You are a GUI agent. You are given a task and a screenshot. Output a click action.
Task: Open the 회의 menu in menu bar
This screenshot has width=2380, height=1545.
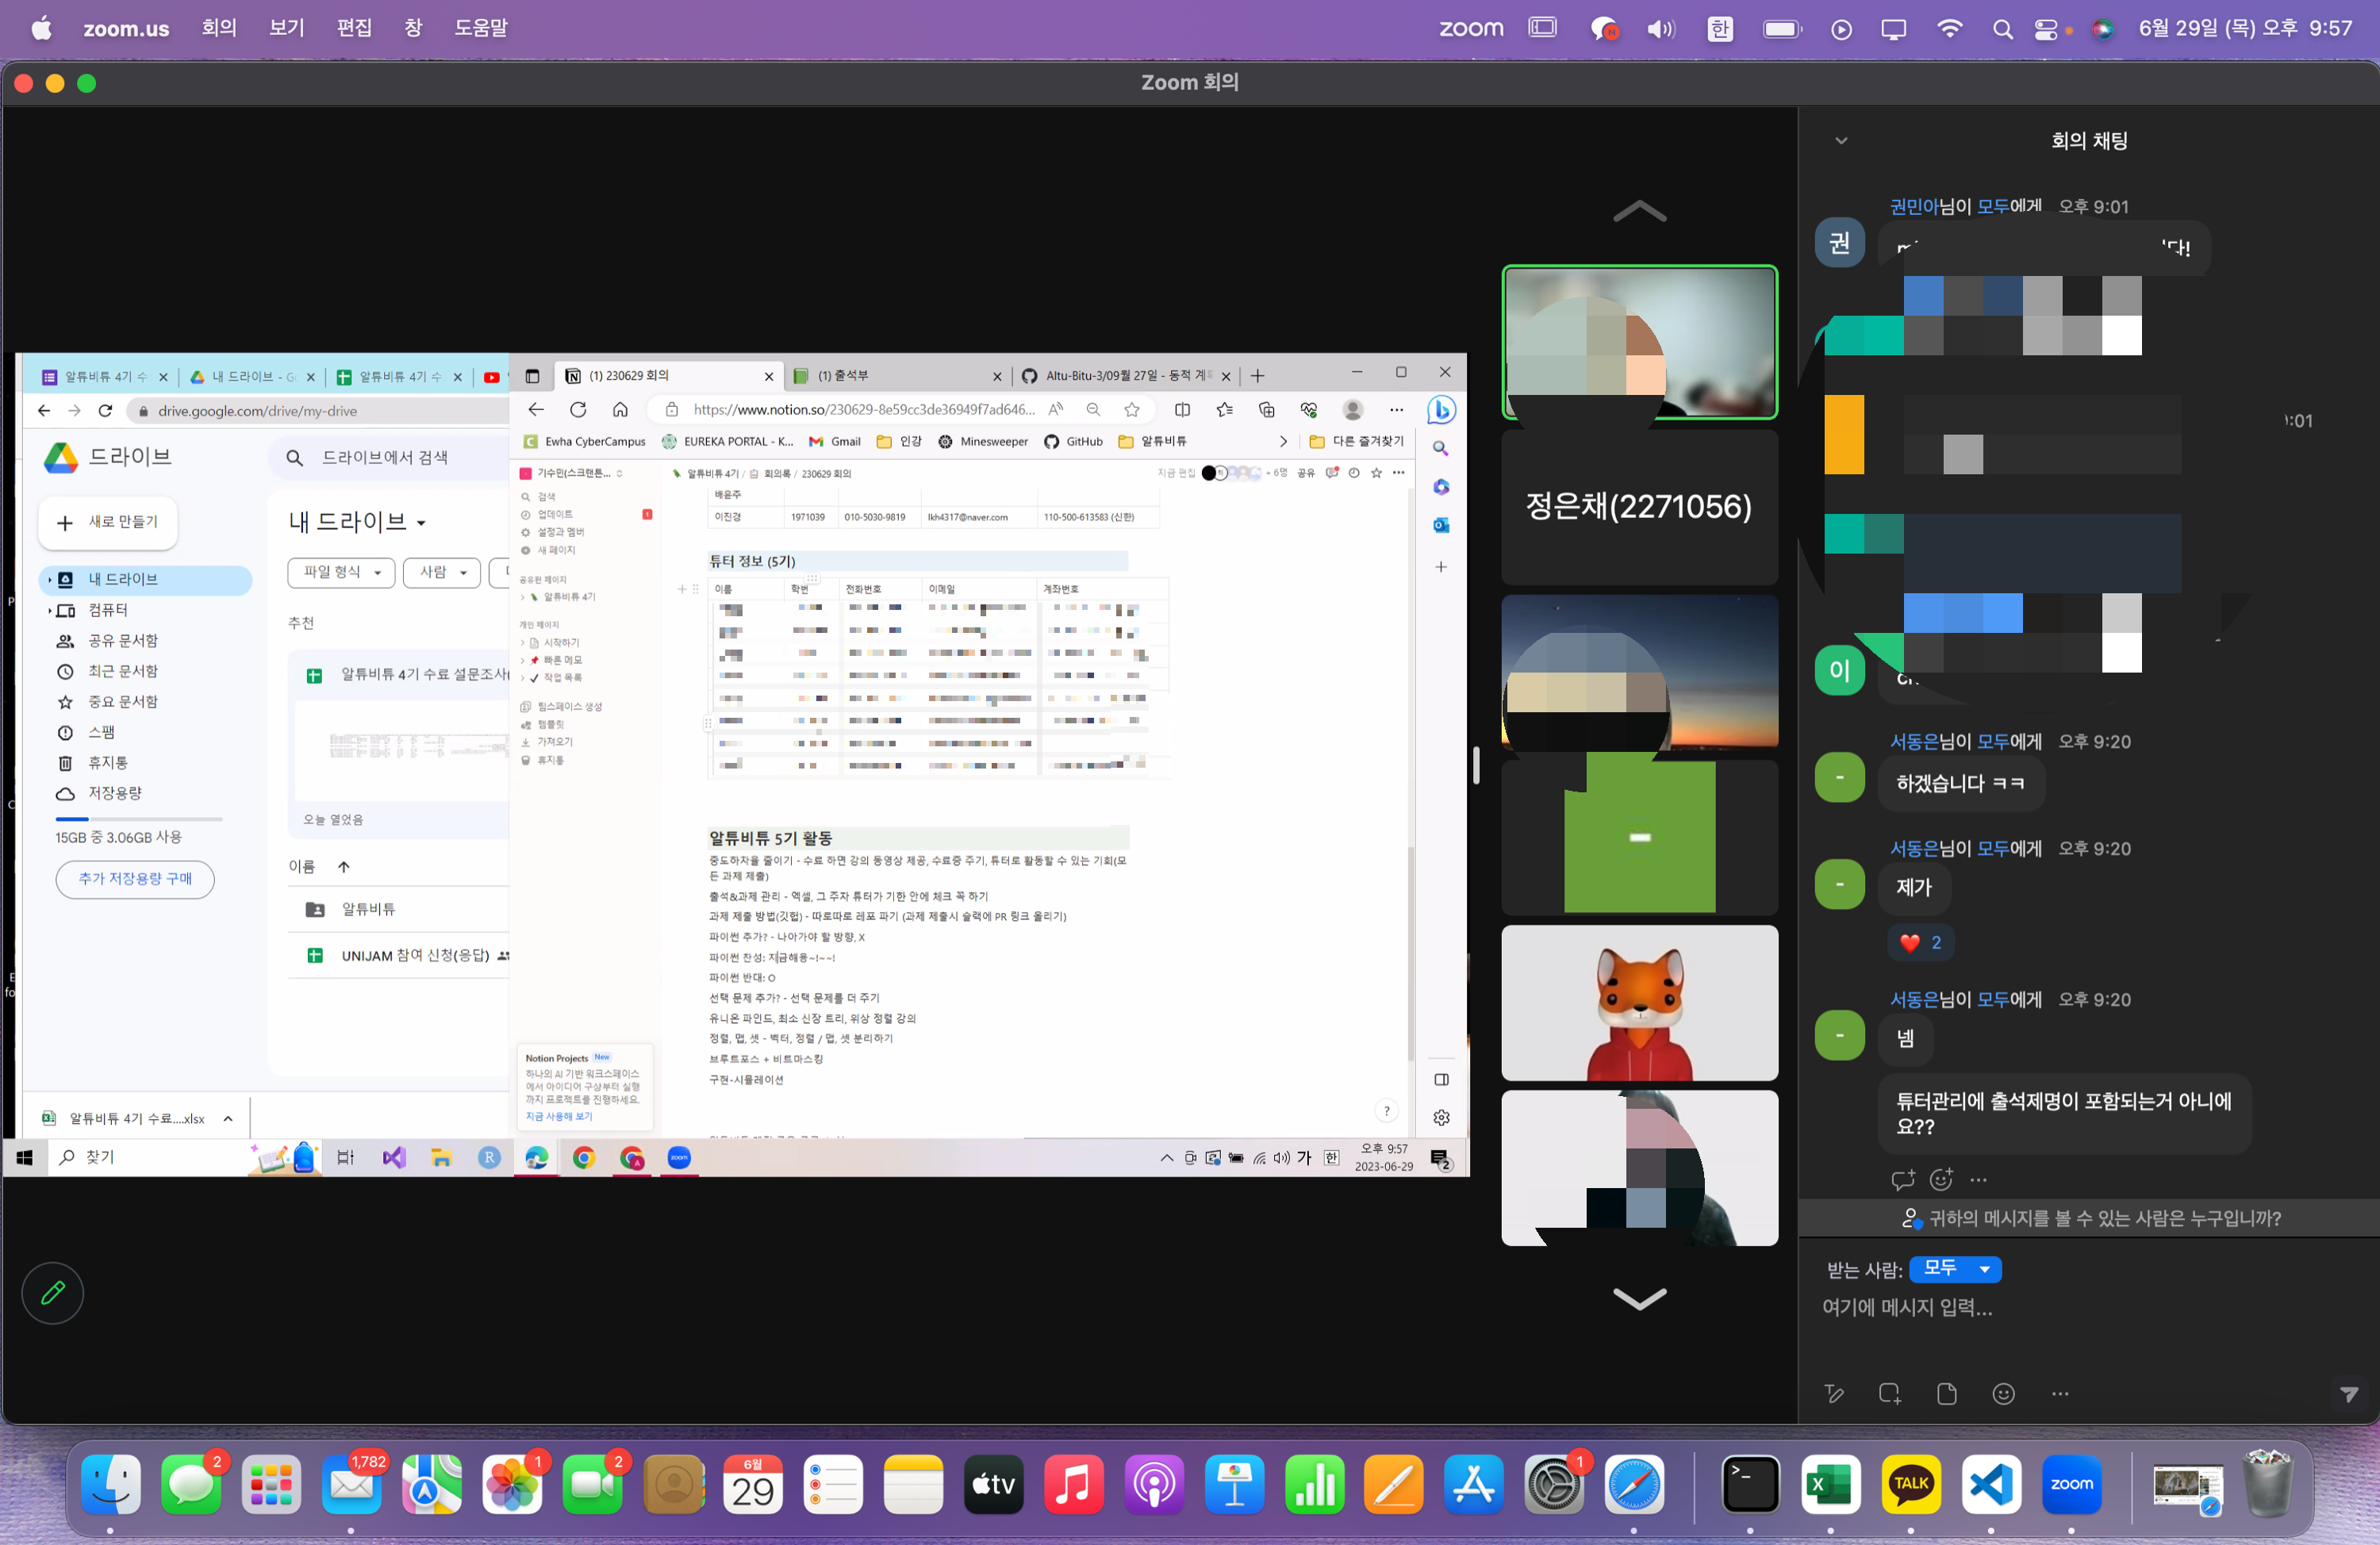pos(219,28)
